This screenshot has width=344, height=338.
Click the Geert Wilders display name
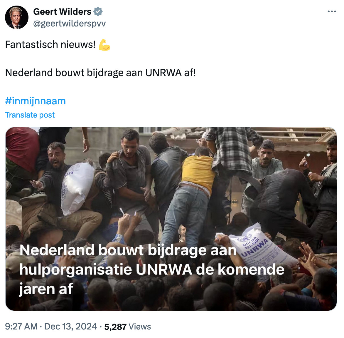(x=62, y=12)
